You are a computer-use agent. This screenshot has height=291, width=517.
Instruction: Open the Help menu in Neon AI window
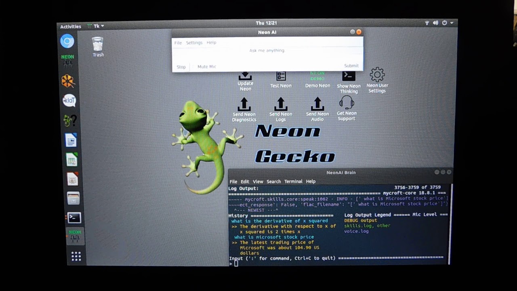(211, 42)
